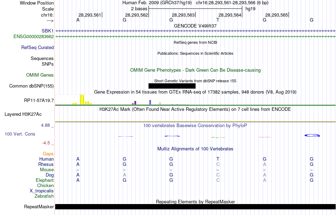Open the GTEx tissue expression bar chart
Image resolution: width=336 pixels, height=215 pixels.
[122, 100]
